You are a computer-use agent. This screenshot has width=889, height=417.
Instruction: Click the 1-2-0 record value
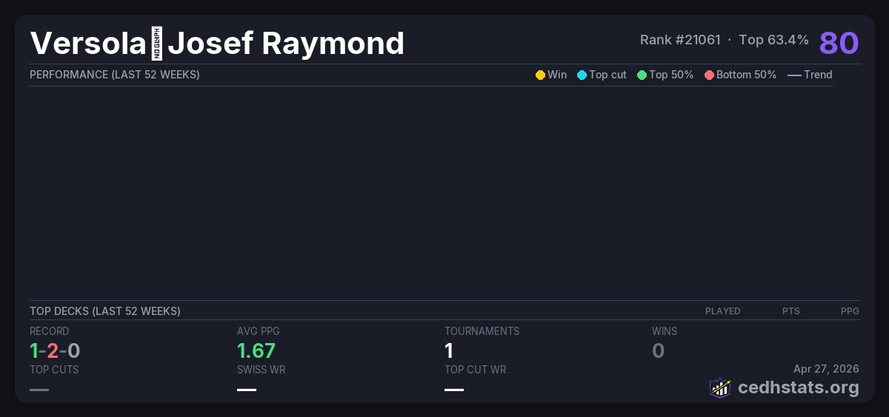pos(55,350)
